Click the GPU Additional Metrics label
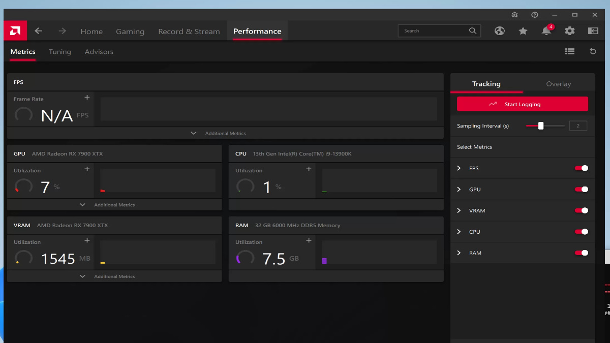The height and width of the screenshot is (343, 610). click(114, 205)
